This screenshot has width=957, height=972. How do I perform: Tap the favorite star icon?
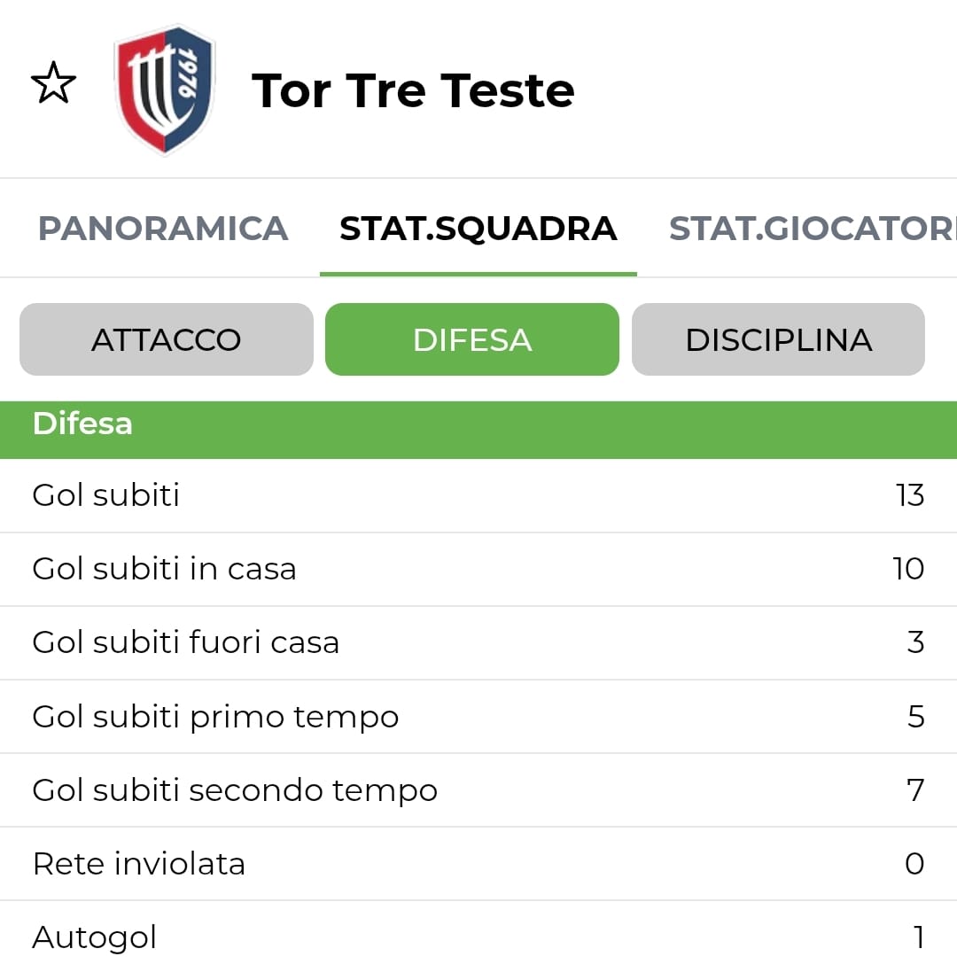53,84
